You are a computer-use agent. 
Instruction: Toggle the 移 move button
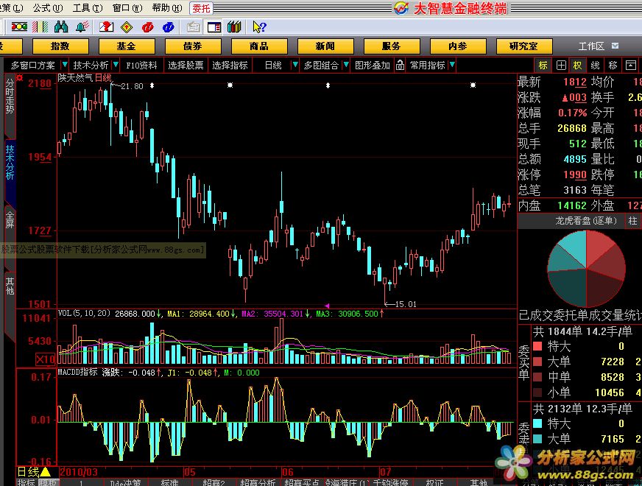(613, 65)
